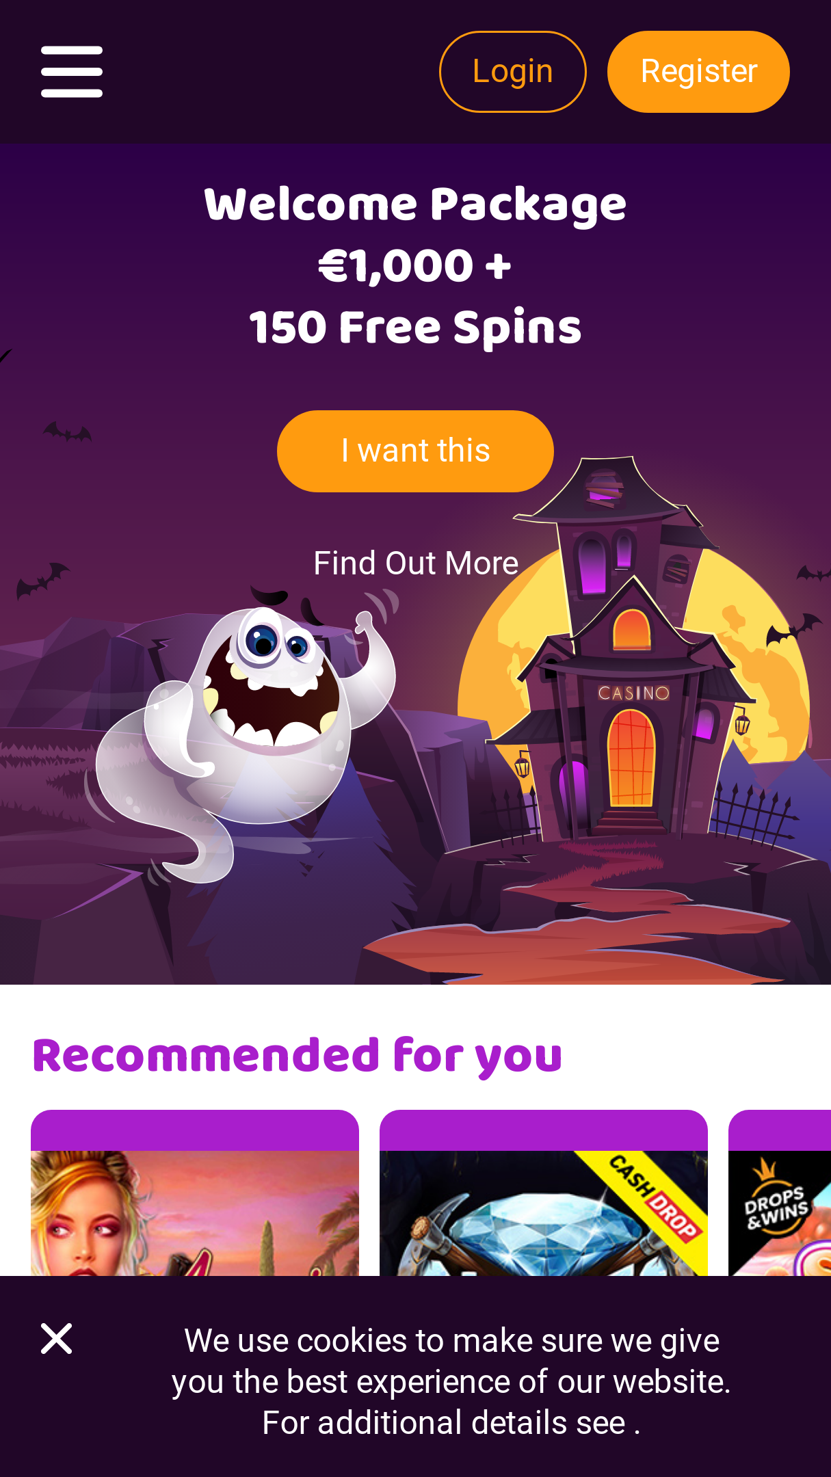Viewport: 831px width, 1477px height.
Task: Open the Find Out More link
Action: 416,563
